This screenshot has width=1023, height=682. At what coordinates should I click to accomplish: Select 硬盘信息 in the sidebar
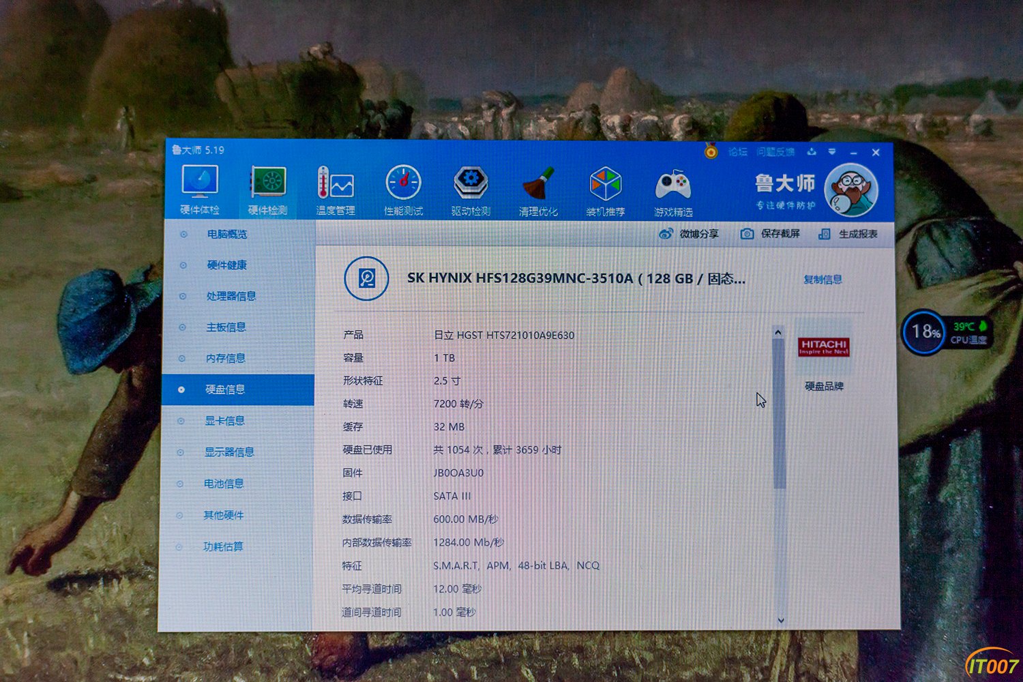(238, 389)
